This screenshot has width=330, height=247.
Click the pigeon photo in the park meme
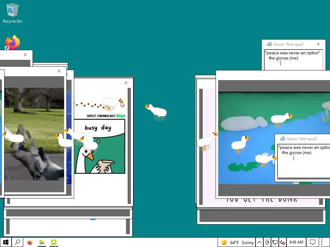pos(34,134)
